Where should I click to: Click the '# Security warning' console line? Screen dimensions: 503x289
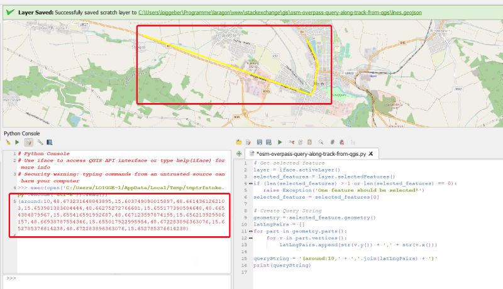click(x=121, y=178)
